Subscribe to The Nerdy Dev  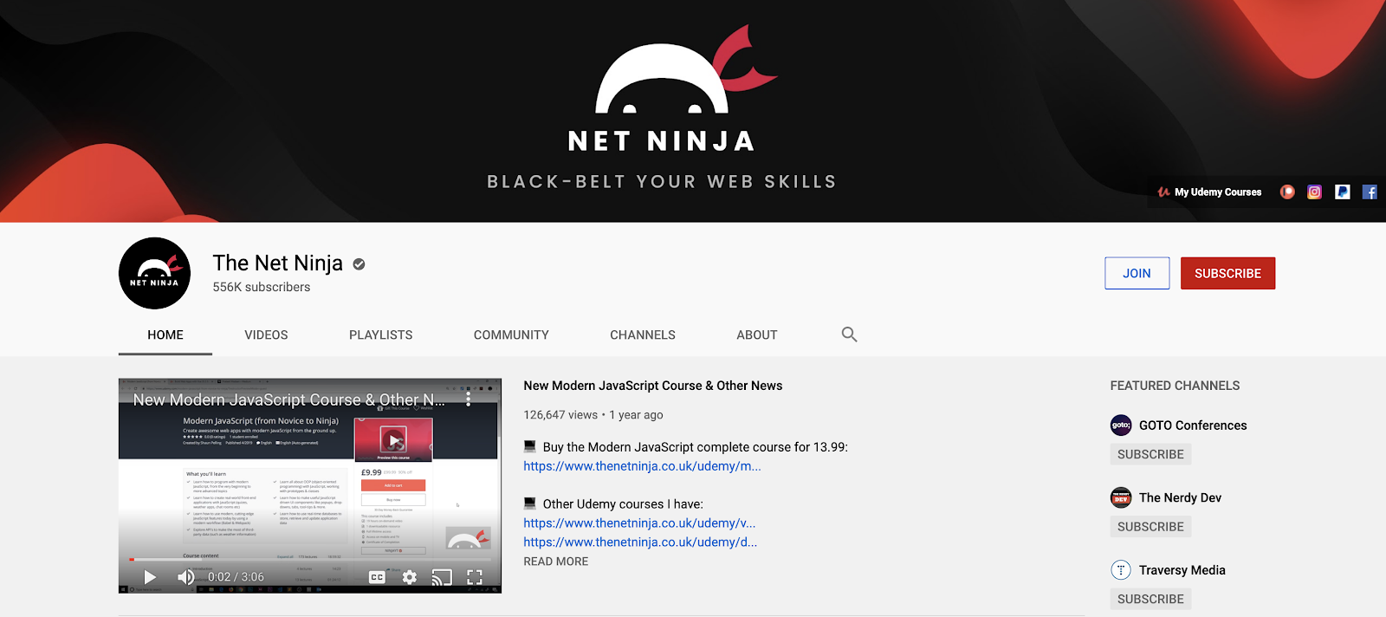click(x=1150, y=527)
